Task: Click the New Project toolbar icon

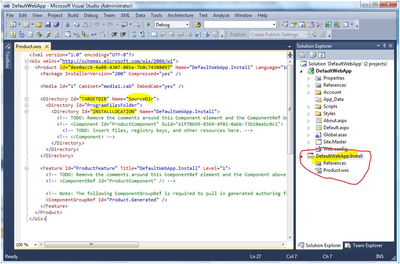Action: pos(13,24)
